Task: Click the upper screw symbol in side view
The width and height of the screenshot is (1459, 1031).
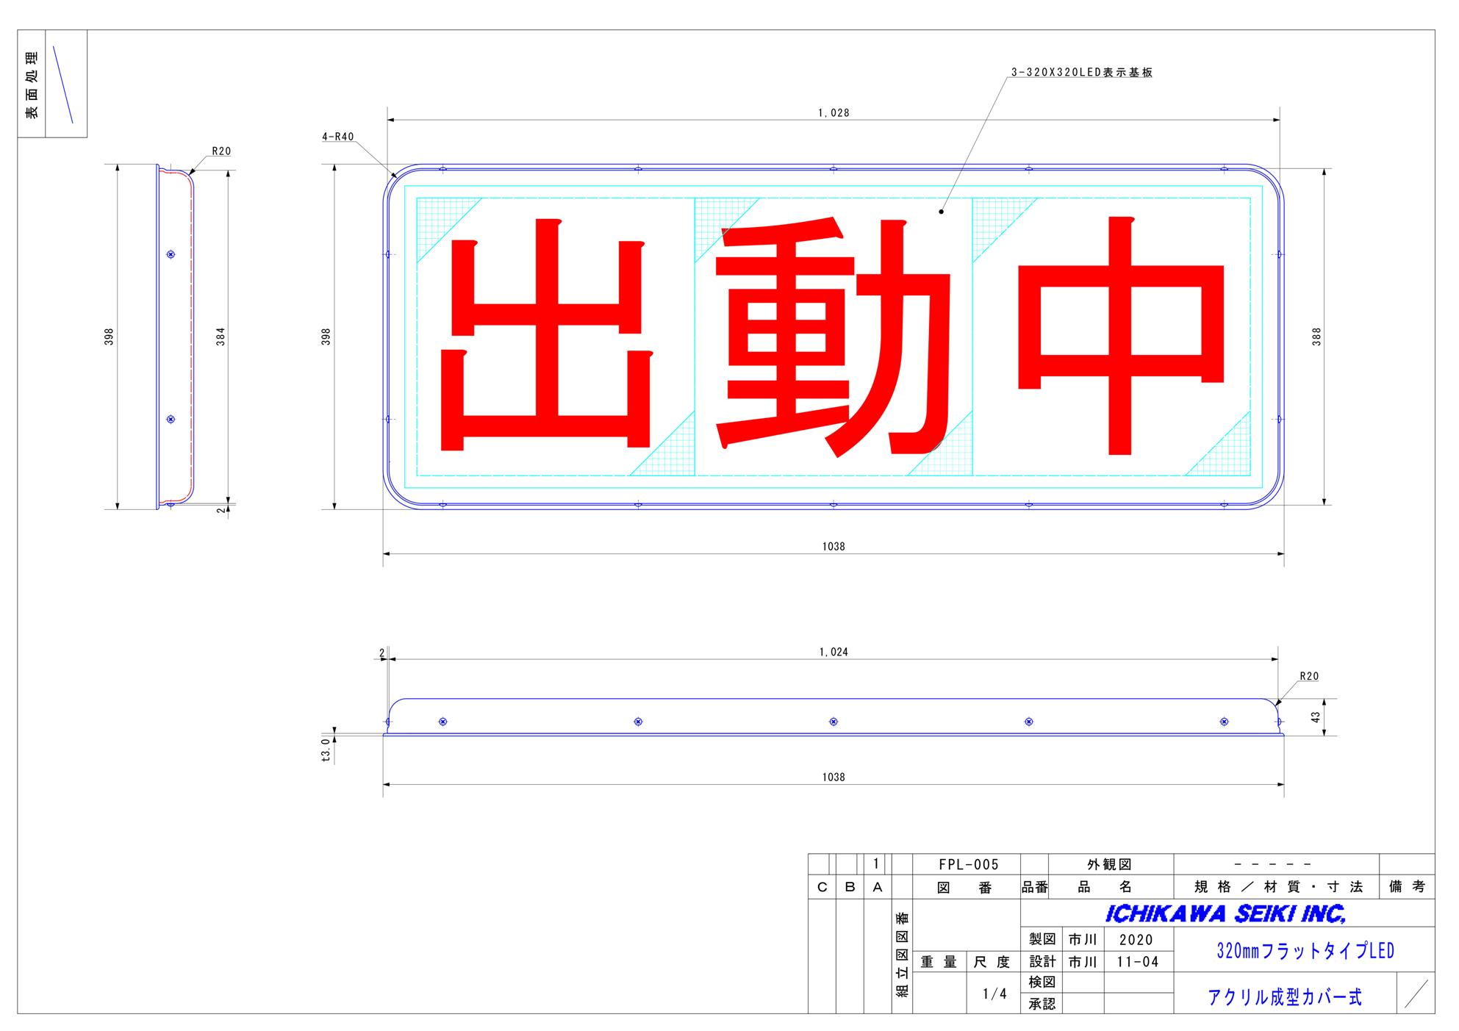Action: (171, 254)
